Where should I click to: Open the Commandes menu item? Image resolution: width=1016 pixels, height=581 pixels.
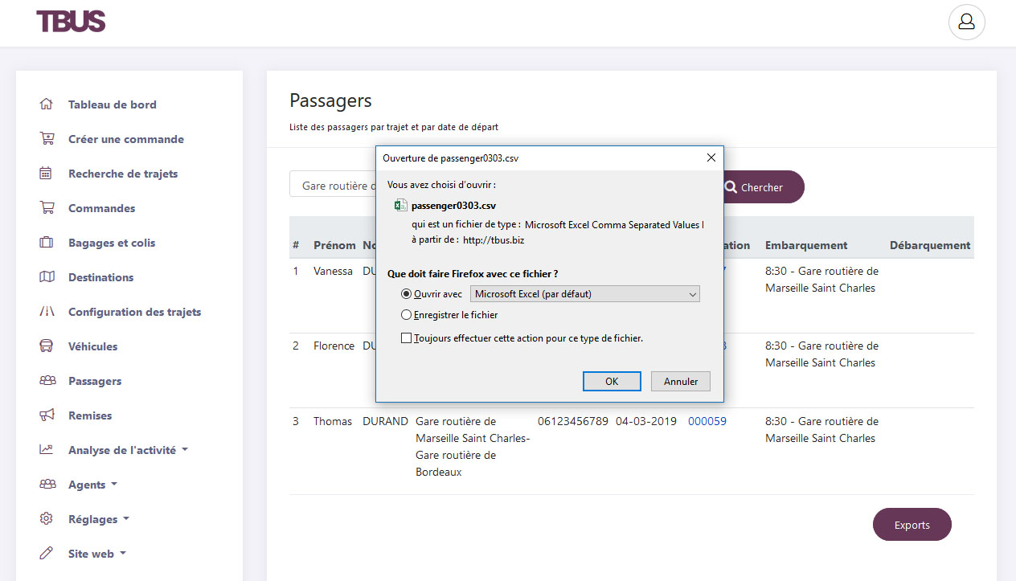tap(101, 207)
